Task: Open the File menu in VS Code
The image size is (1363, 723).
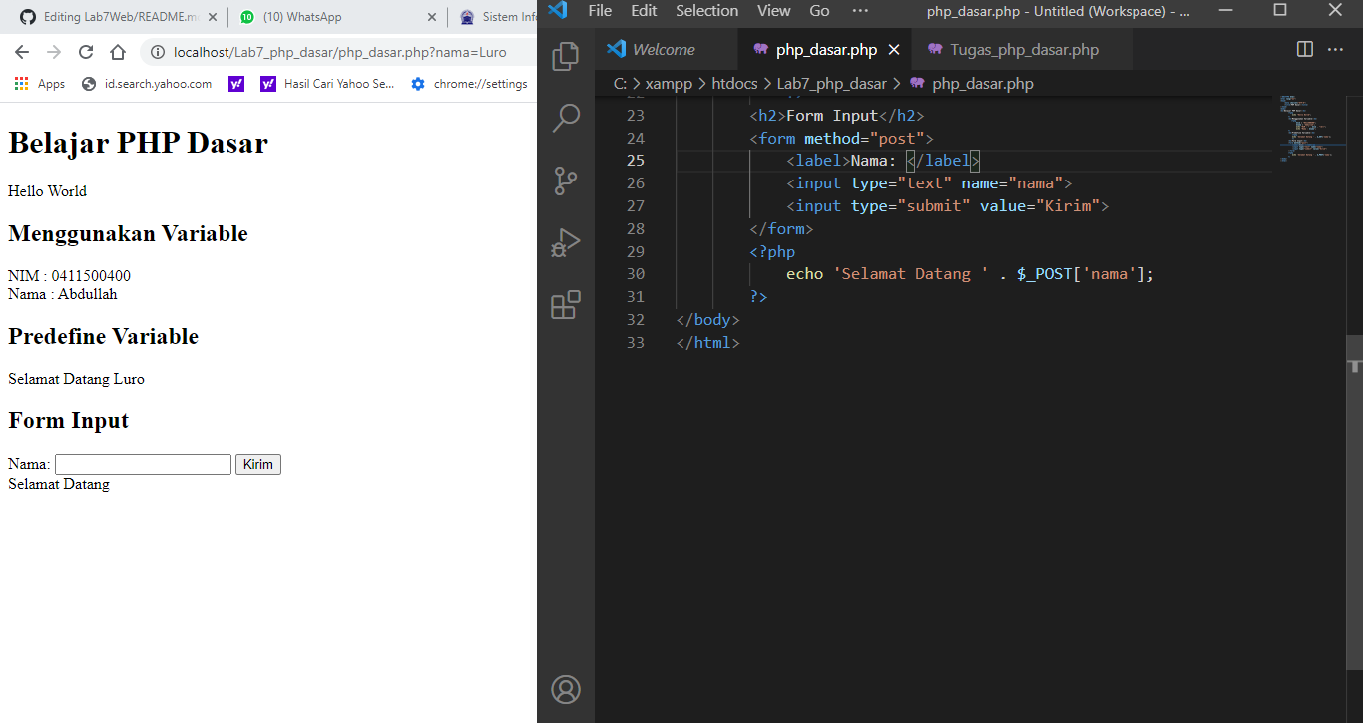Action: coord(599,11)
